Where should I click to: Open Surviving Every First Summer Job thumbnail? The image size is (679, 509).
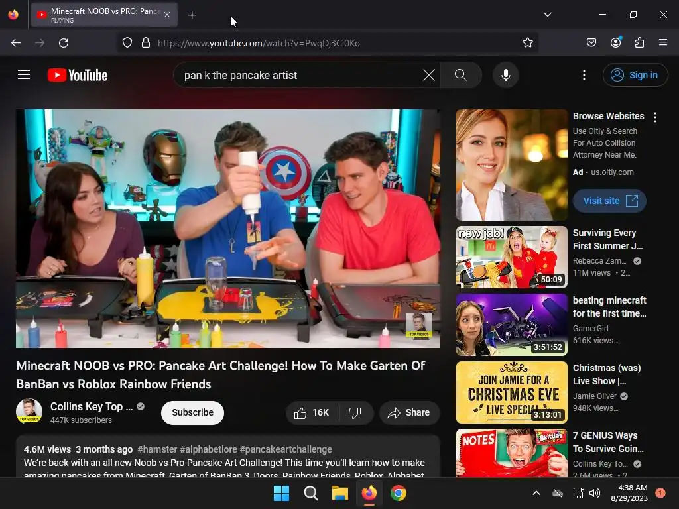tap(511, 257)
